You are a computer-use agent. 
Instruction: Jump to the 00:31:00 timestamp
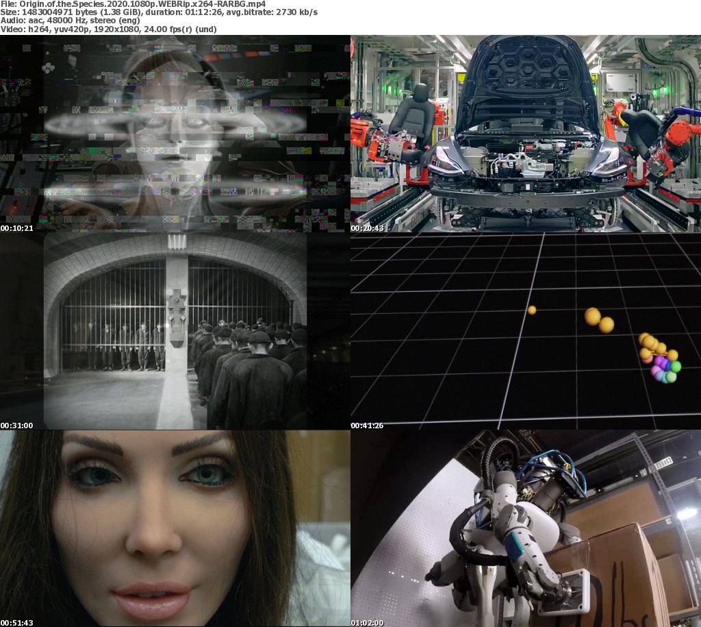pos(17,426)
